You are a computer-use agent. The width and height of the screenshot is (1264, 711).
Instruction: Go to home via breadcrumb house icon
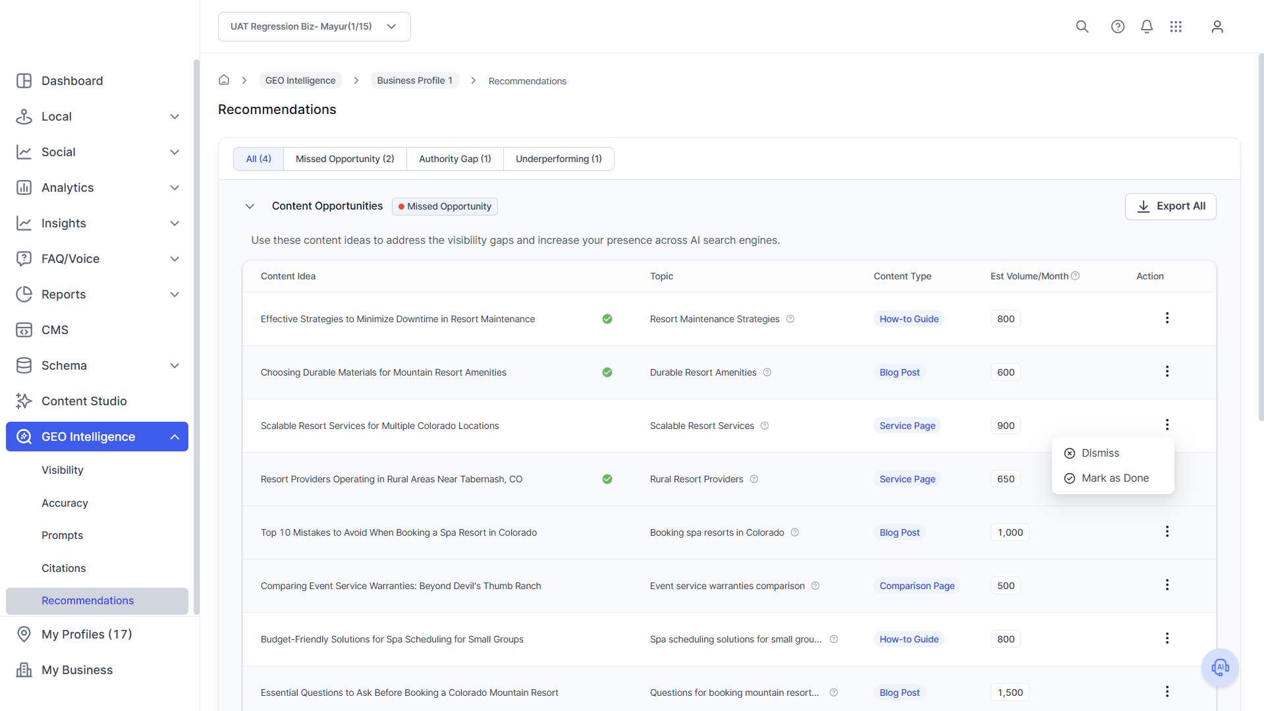pyautogui.click(x=224, y=80)
